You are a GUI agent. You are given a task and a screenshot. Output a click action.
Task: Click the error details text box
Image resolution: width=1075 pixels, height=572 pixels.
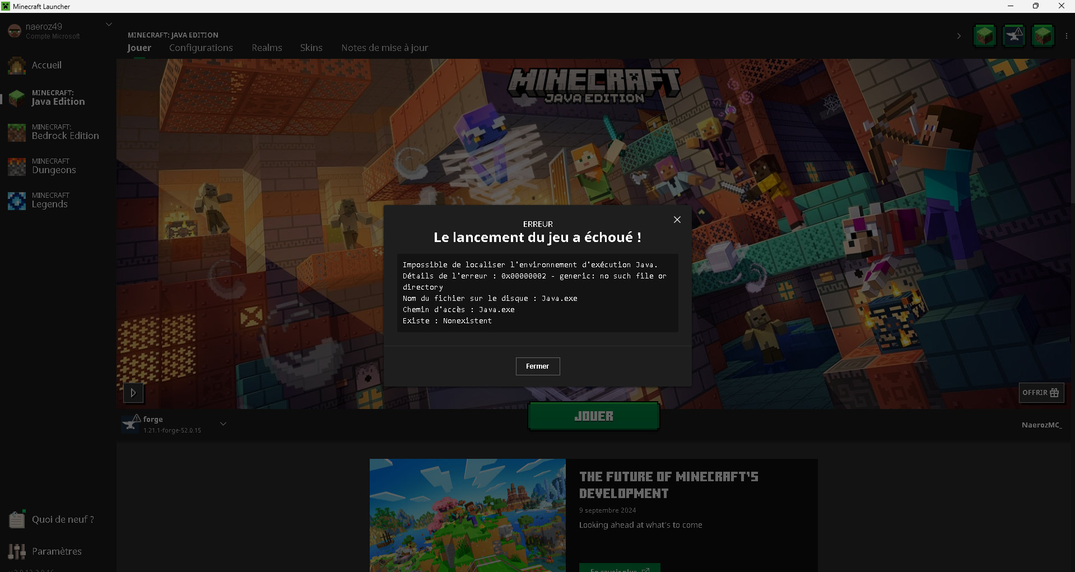pos(537,293)
